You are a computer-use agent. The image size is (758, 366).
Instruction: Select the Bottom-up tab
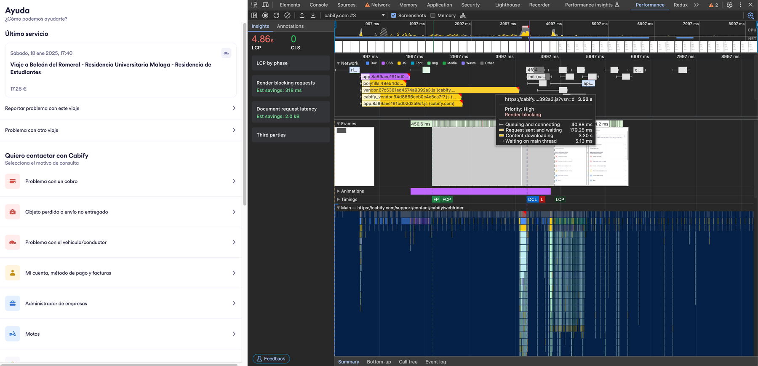(379, 362)
